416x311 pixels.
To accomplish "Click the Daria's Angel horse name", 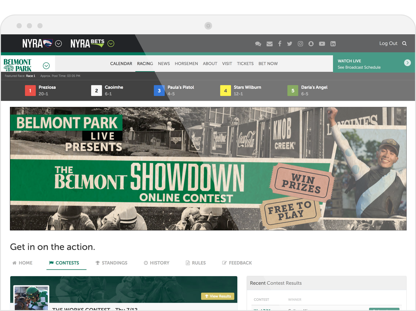I will pos(314,87).
